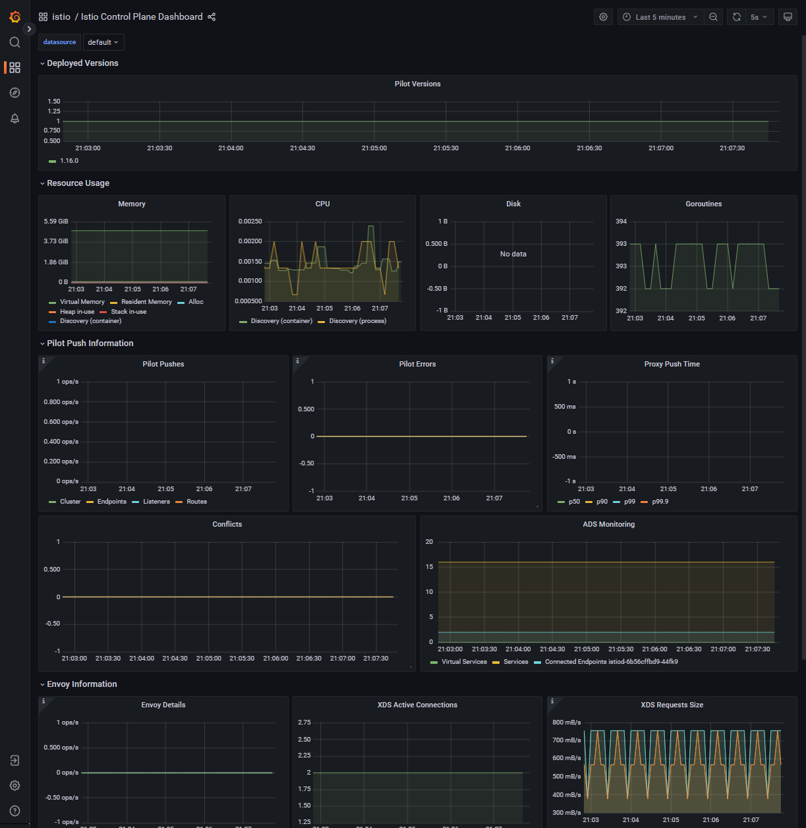This screenshot has width=806, height=828.
Task: Toggle Discovery (process) CPU series
Action: tap(358, 321)
